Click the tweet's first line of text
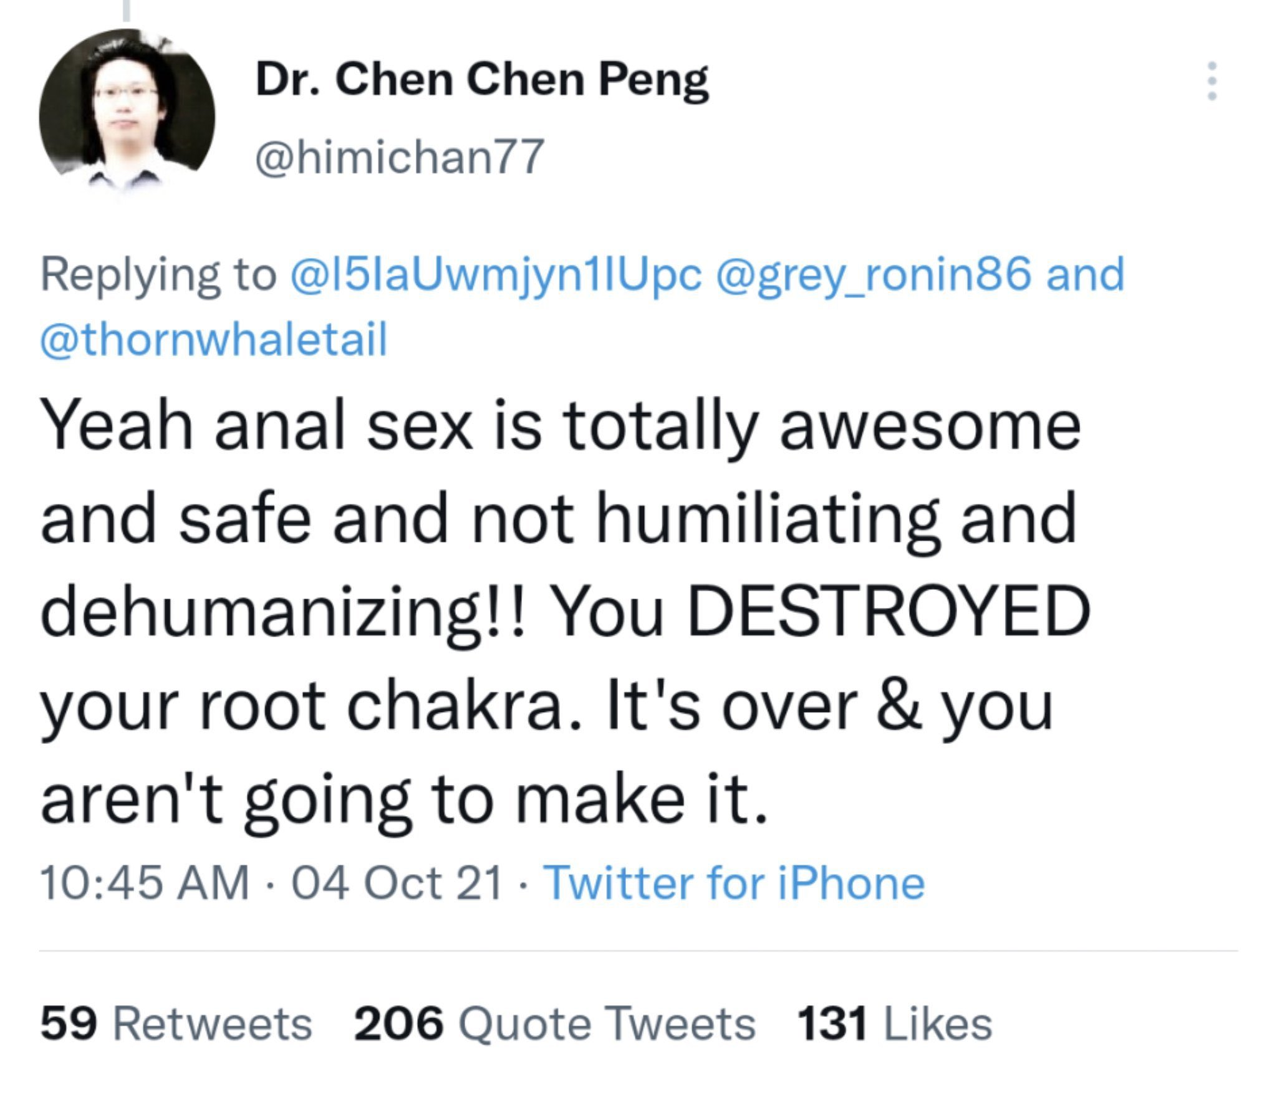Image resolution: width=1277 pixels, height=1093 pixels. [560, 426]
